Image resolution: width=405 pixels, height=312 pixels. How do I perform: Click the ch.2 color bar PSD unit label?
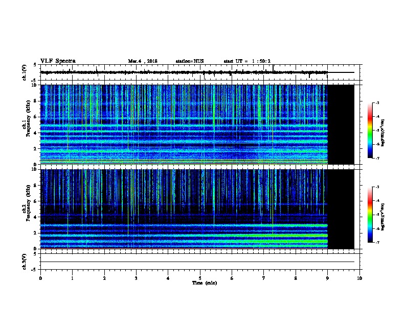click(382, 217)
